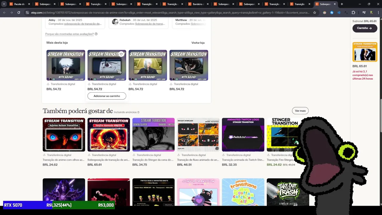Click the 'BRL 32.35' price text
The image size is (382, 215).
(x=229, y=165)
